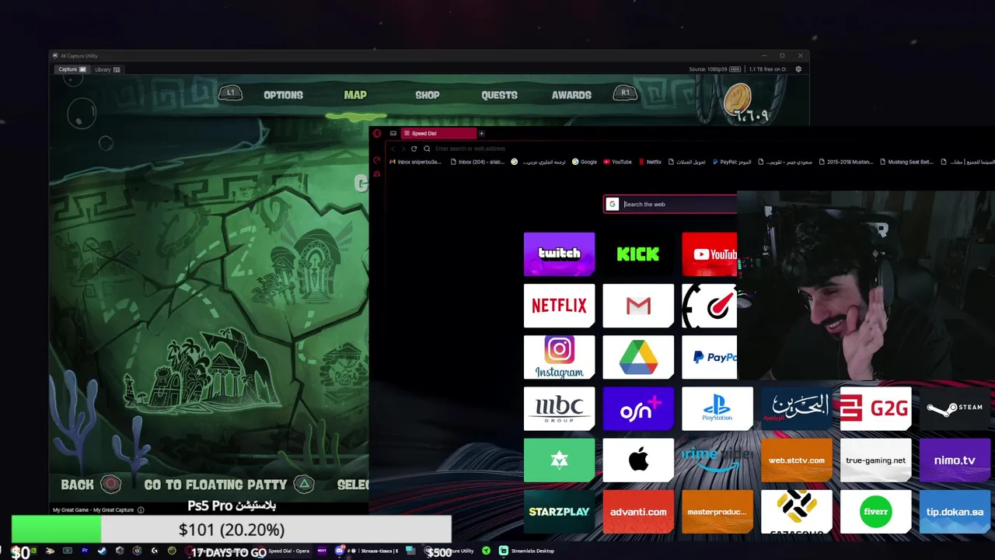Open the masterproduc... tile
The image size is (995, 560).
coord(717,512)
